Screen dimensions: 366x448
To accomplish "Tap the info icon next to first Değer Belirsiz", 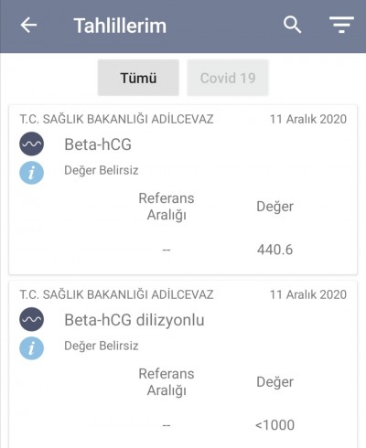I will (32, 173).
